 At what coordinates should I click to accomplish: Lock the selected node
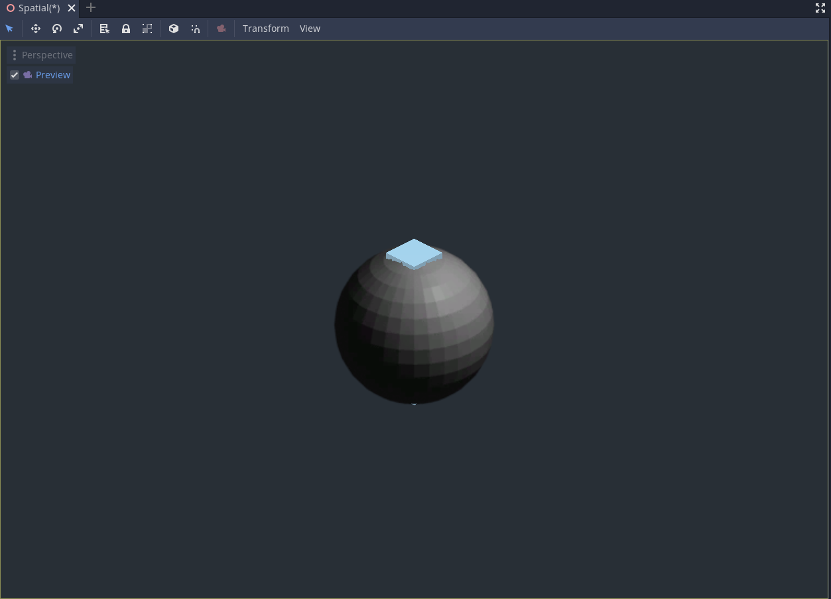(x=126, y=29)
